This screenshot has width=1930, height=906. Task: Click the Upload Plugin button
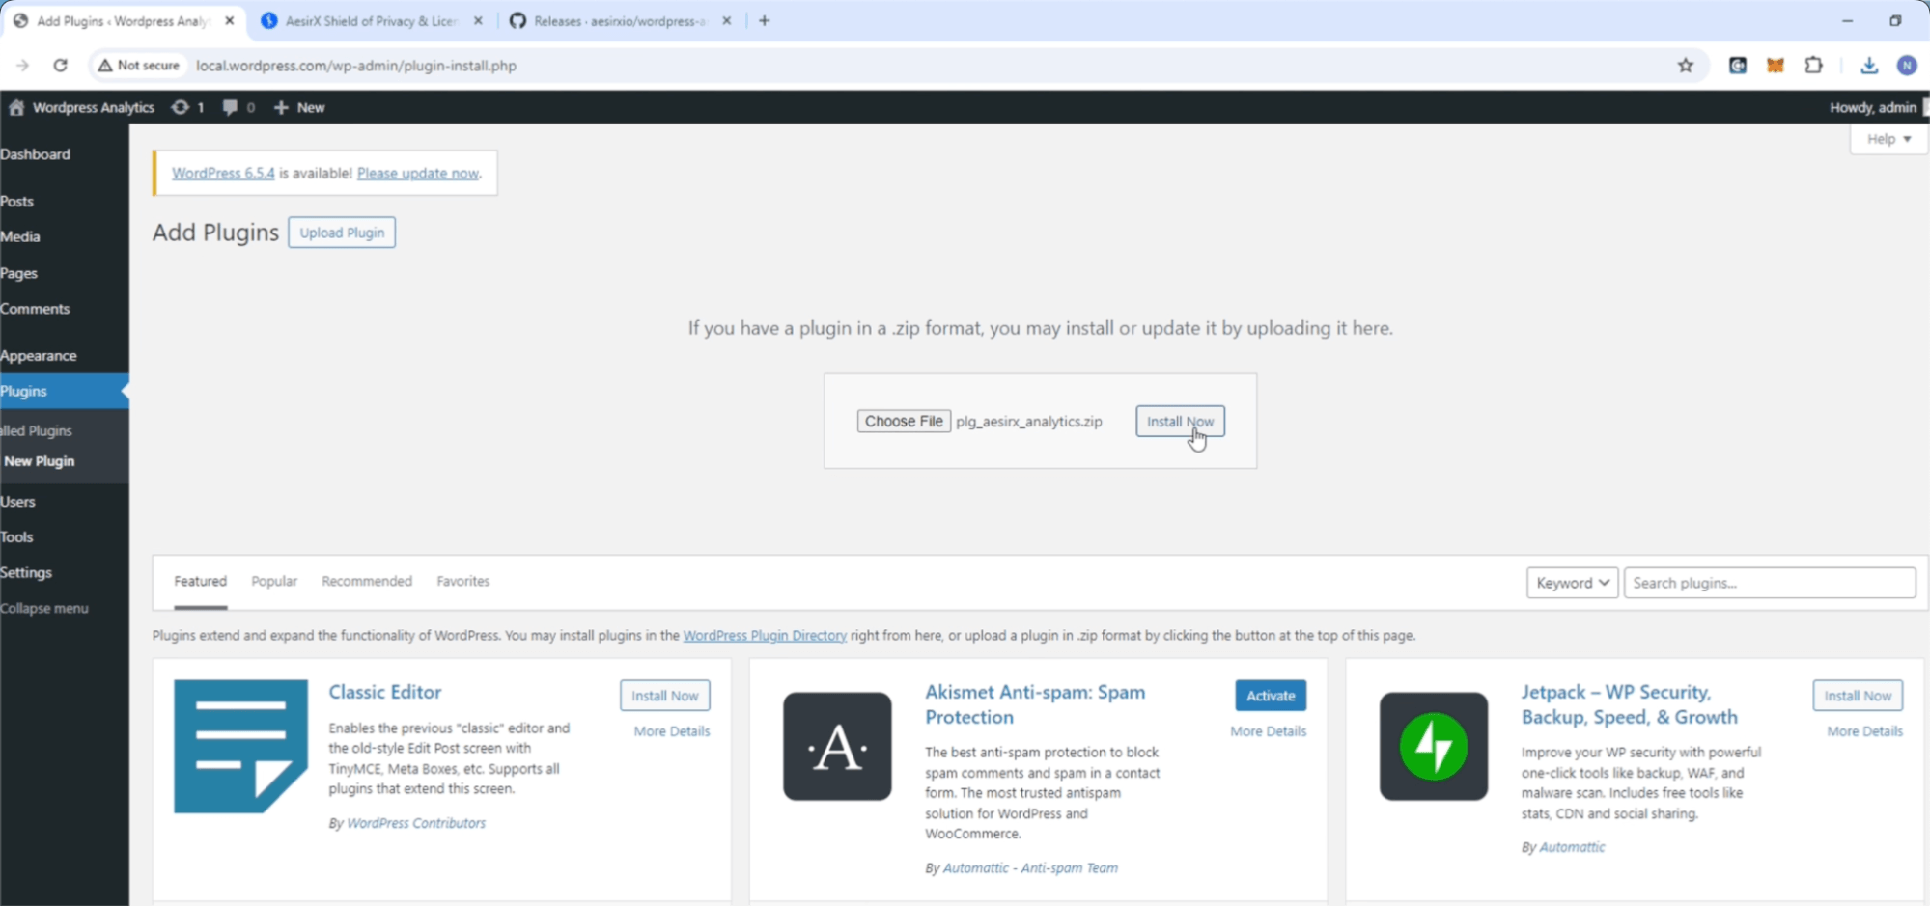pyautogui.click(x=342, y=233)
